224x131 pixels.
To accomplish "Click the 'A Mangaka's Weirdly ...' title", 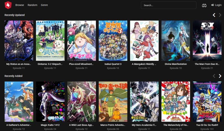I will (144, 64).
